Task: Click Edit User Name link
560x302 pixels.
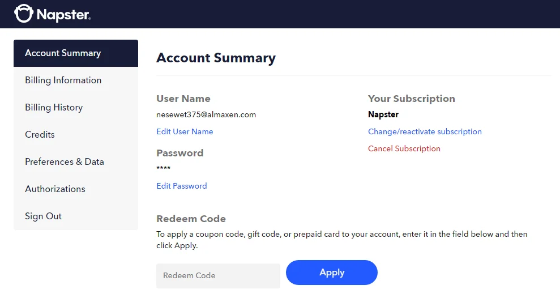Action: 185,131
